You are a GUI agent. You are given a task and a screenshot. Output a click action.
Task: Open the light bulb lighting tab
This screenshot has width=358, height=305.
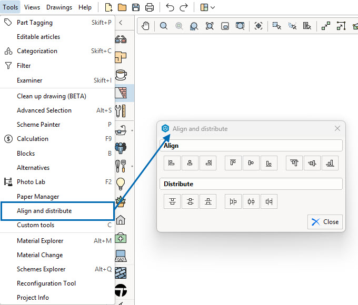[x=121, y=184]
